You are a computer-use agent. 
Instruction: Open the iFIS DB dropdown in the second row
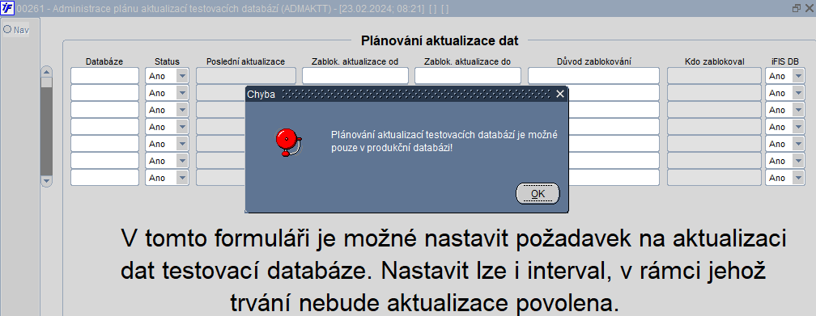798,93
